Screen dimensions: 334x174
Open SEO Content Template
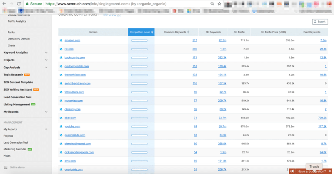(x=18, y=82)
